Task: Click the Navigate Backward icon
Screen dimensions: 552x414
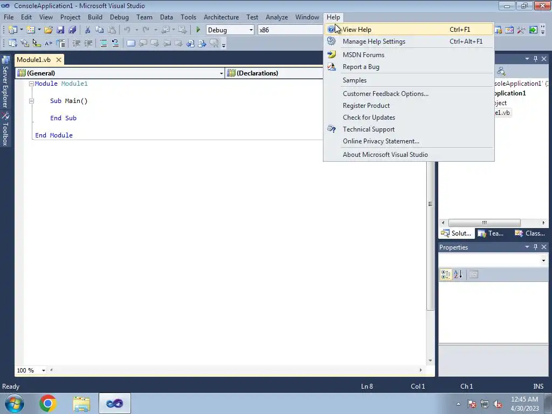Action: (x=165, y=30)
